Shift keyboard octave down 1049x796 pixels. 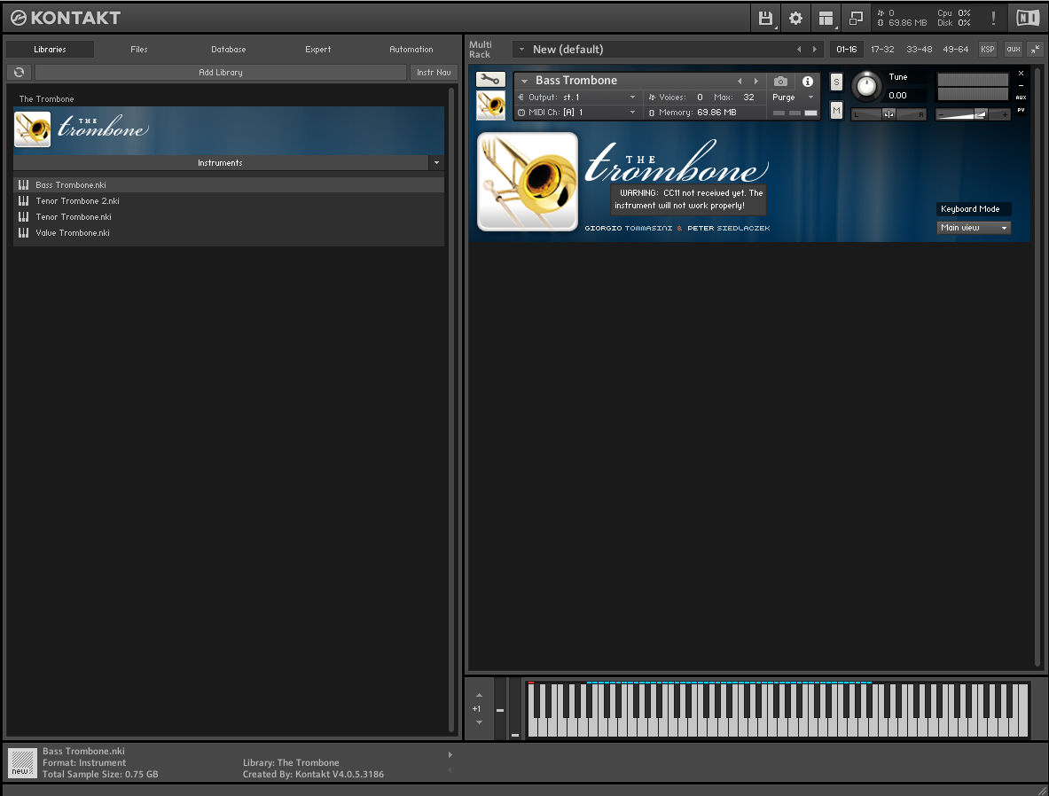[x=479, y=722]
